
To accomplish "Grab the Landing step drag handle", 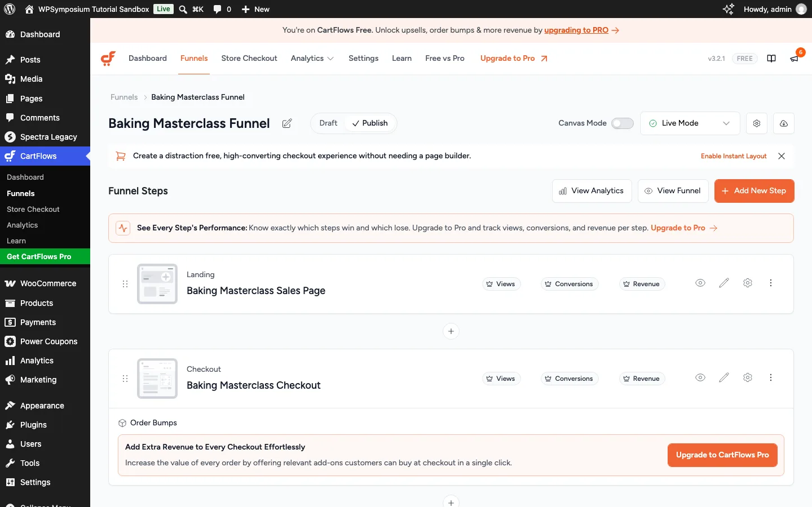I will point(125,284).
